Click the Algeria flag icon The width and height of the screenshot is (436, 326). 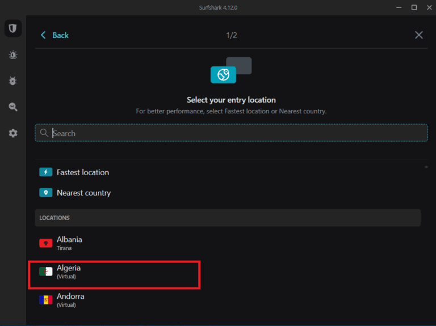click(x=46, y=272)
